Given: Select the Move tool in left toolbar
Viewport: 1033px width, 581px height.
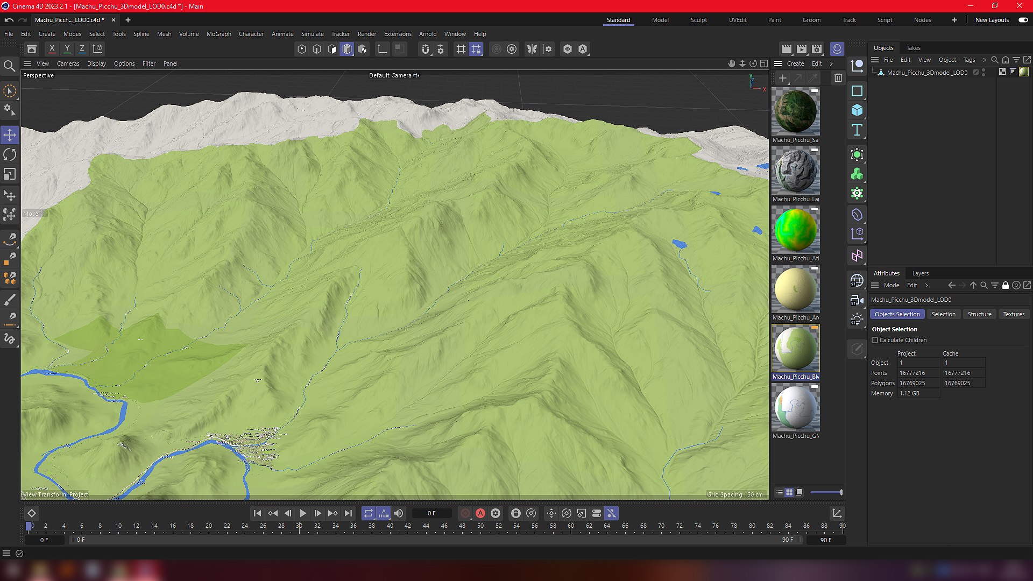Looking at the screenshot, I should pyautogui.click(x=10, y=135).
